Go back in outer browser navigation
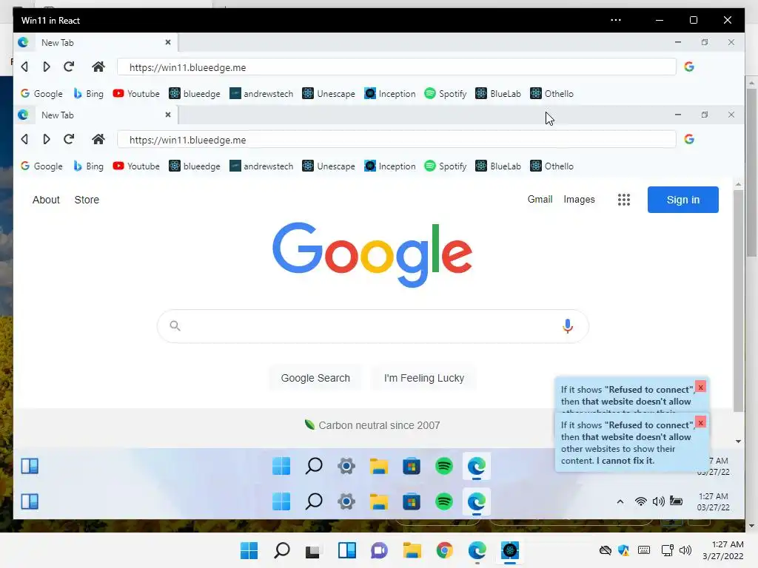This screenshot has width=758, height=568. click(x=24, y=67)
